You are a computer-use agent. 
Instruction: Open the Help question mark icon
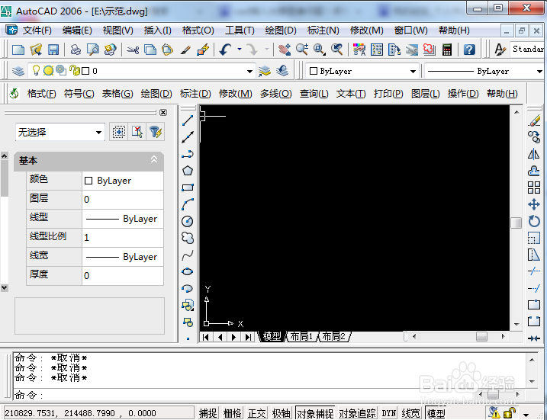click(x=469, y=50)
